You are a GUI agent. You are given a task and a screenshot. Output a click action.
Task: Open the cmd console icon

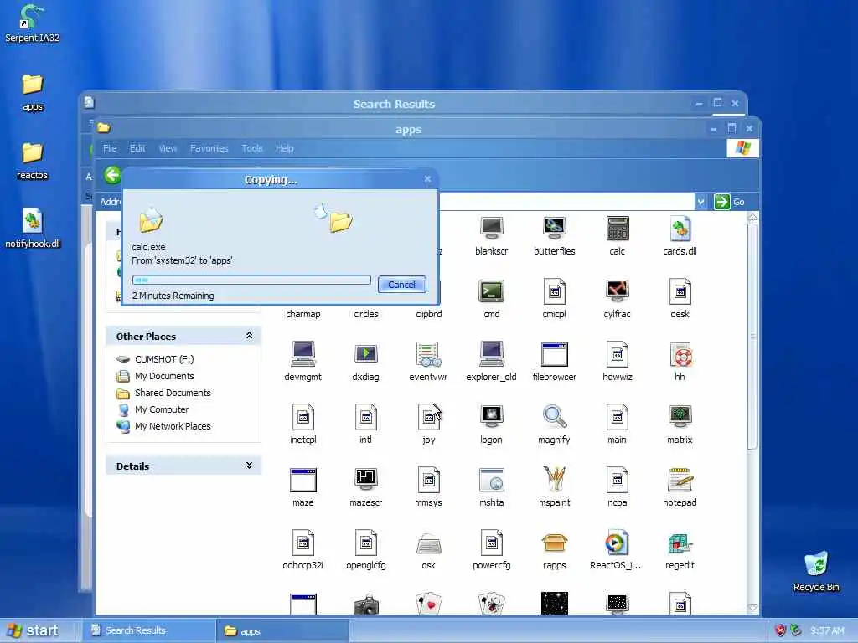point(491,292)
